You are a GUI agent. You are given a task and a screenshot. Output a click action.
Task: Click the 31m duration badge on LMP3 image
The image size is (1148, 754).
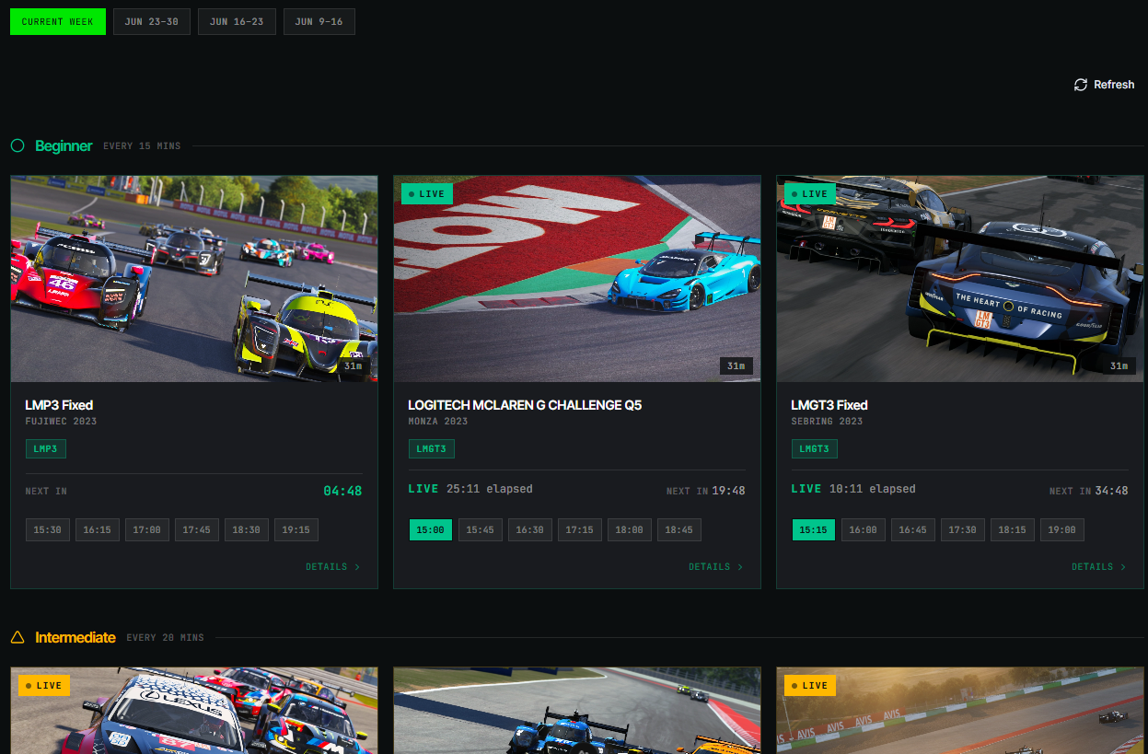click(x=353, y=366)
